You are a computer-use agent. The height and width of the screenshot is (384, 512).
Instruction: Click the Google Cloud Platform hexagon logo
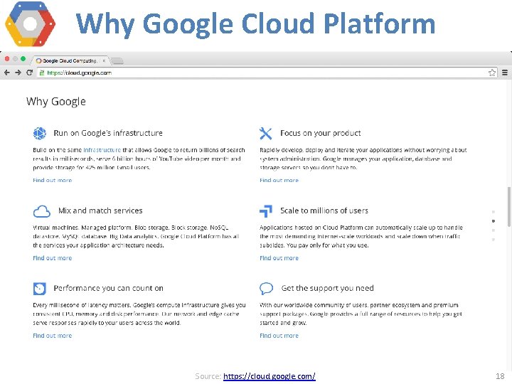[x=30, y=24]
